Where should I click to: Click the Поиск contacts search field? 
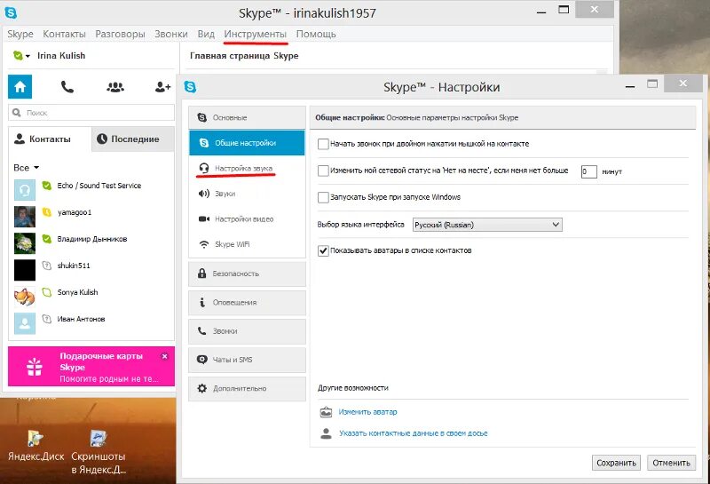91,113
